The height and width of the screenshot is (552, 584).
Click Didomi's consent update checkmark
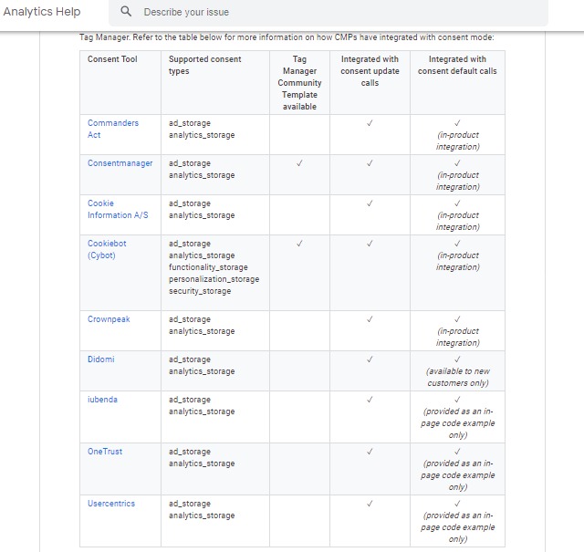370,359
